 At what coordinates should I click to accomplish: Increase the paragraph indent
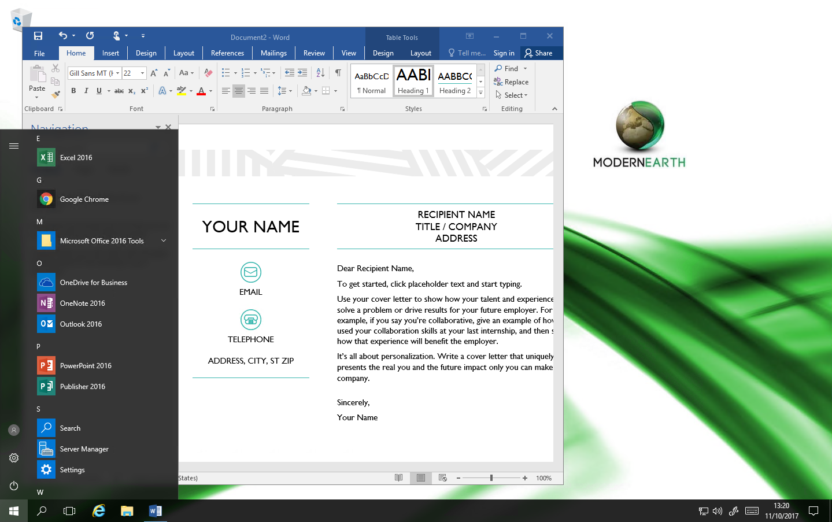click(302, 73)
